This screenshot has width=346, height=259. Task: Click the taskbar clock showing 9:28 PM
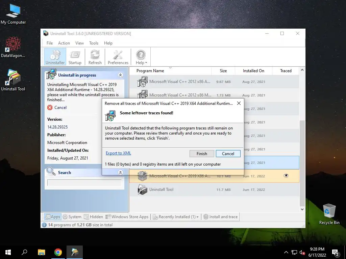pyautogui.click(x=317, y=252)
